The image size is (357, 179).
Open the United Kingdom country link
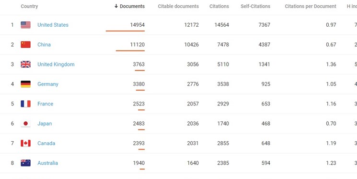(x=56, y=64)
